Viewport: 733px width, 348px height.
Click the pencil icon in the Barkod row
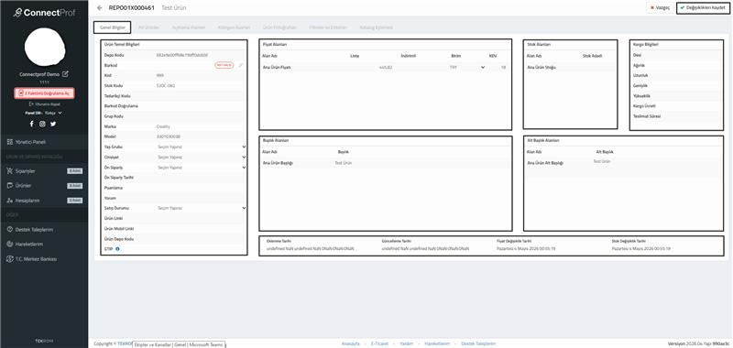[241, 65]
